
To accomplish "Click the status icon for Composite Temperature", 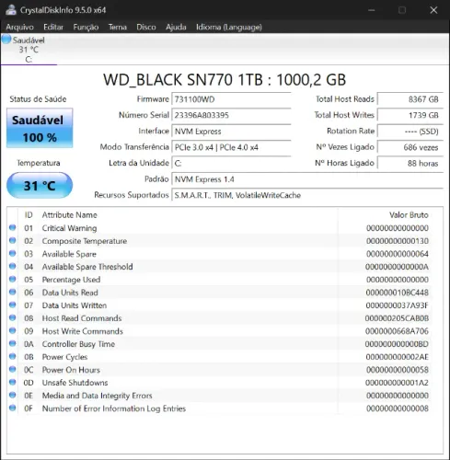I will coord(13,240).
